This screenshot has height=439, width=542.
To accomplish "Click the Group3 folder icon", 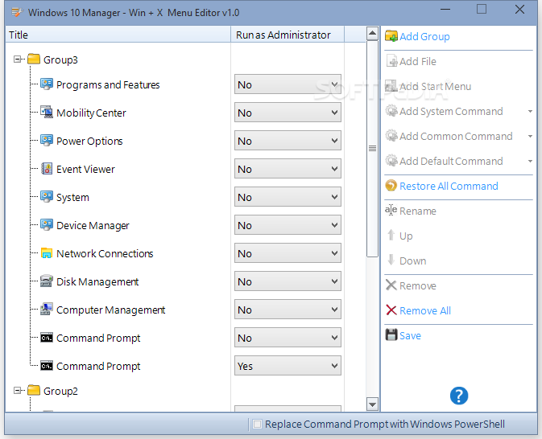I will click(34, 59).
